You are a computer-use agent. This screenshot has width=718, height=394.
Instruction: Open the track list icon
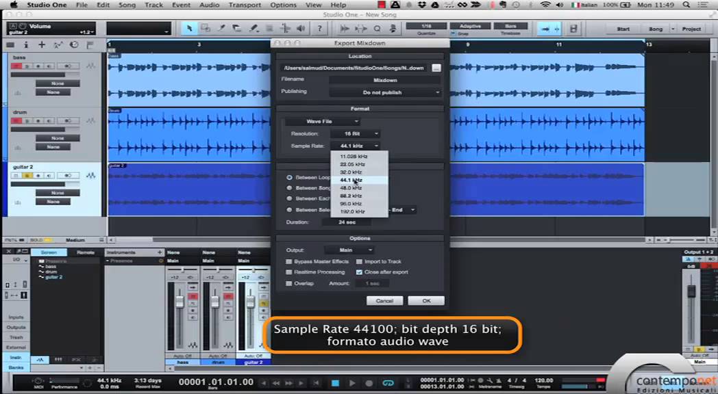[x=10, y=44]
